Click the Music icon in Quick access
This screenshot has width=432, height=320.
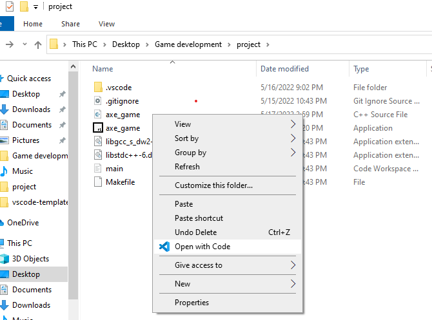[x=3, y=171]
